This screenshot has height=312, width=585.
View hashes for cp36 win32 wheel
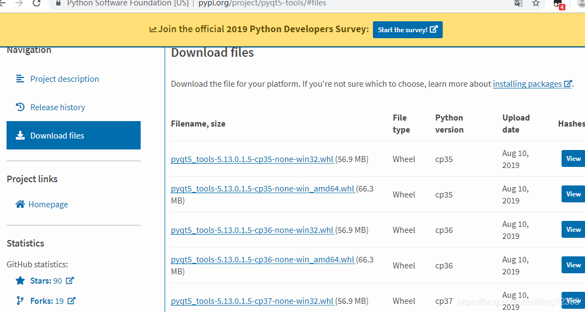click(x=573, y=230)
